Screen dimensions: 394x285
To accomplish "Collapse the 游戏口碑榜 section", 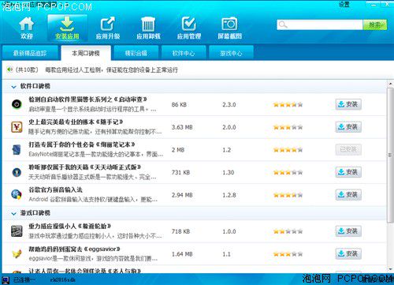I will click(x=13, y=213).
